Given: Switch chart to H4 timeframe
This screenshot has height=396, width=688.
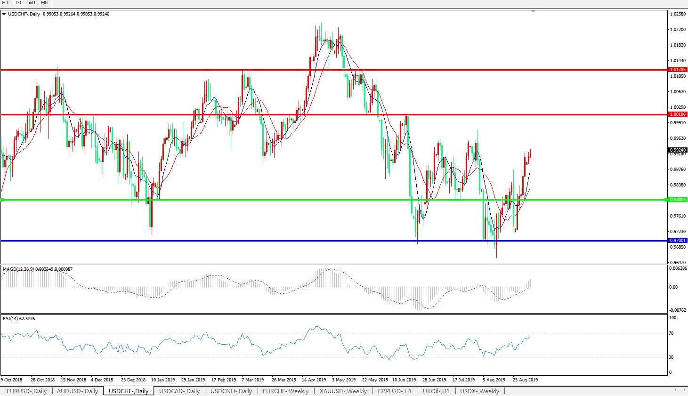Looking at the screenshot, I should (x=5, y=3).
